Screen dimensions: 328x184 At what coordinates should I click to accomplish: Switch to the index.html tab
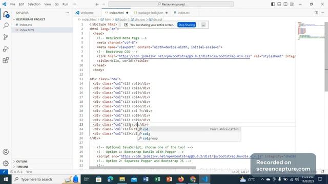pos(116,13)
